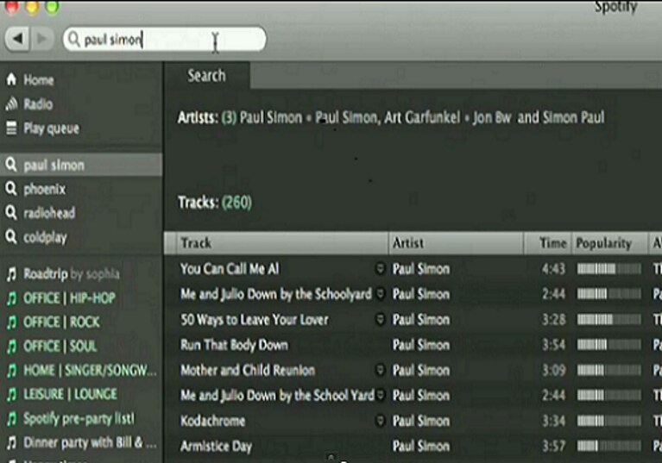662x463 pixels.
Task: Click popularity bar of Run That Body Down
Action: pyautogui.click(x=608, y=345)
